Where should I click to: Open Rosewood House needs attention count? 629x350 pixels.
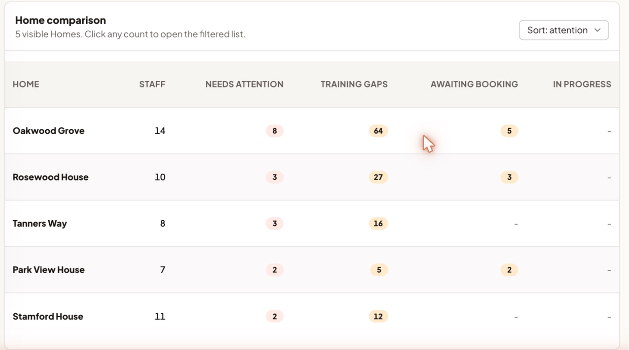[x=275, y=177]
